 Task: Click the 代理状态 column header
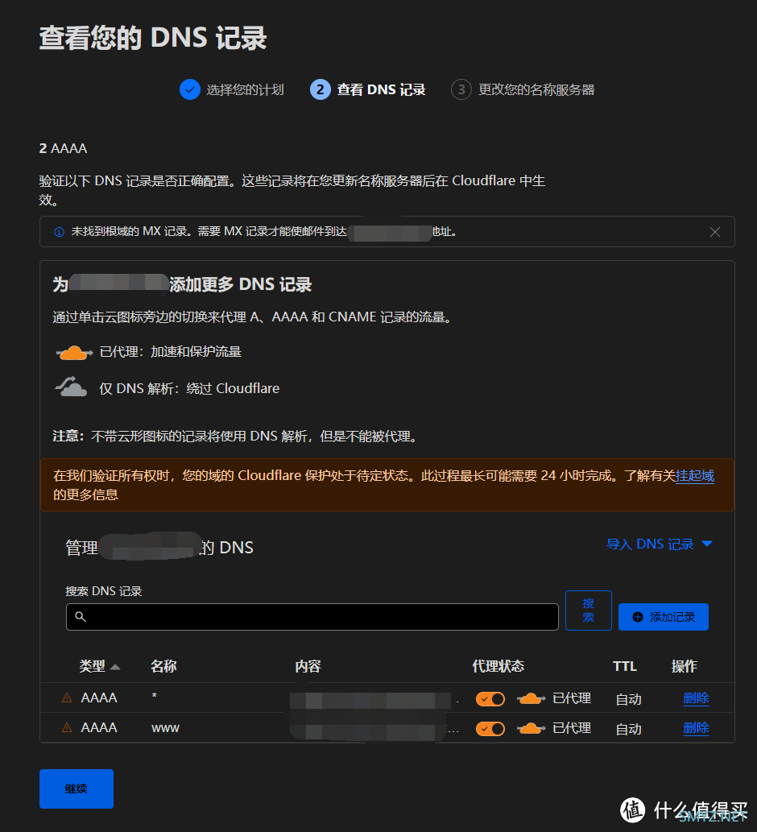pyautogui.click(x=498, y=666)
